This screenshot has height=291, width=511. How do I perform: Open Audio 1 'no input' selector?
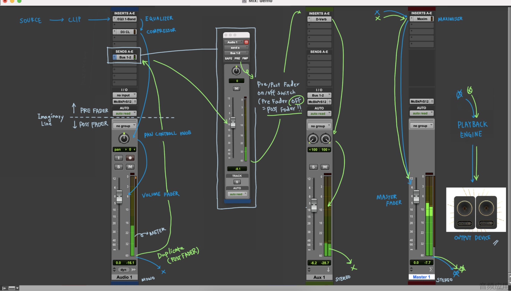click(x=124, y=95)
